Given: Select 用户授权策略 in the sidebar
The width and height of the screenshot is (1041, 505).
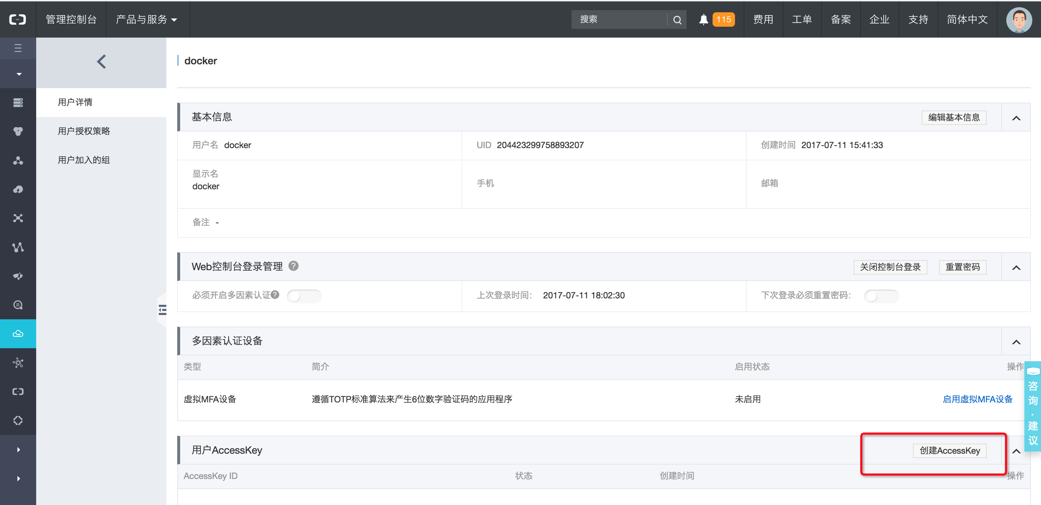Looking at the screenshot, I should [84, 131].
